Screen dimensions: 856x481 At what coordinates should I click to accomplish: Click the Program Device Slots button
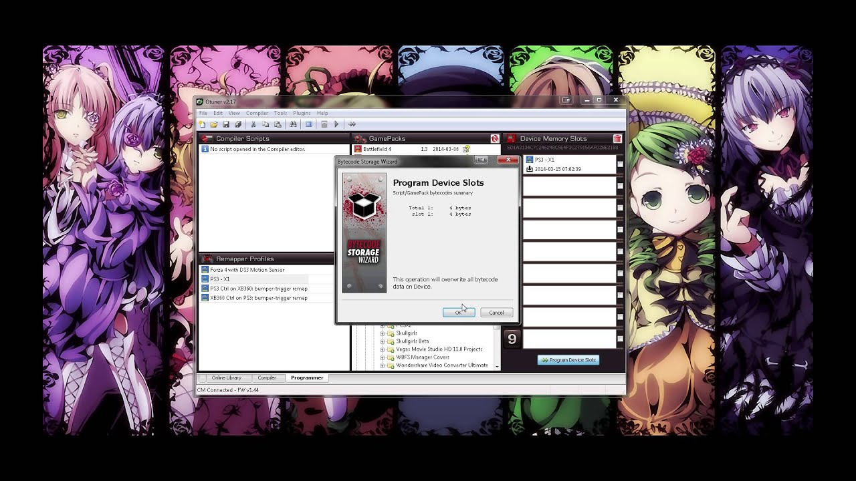pyautogui.click(x=568, y=360)
